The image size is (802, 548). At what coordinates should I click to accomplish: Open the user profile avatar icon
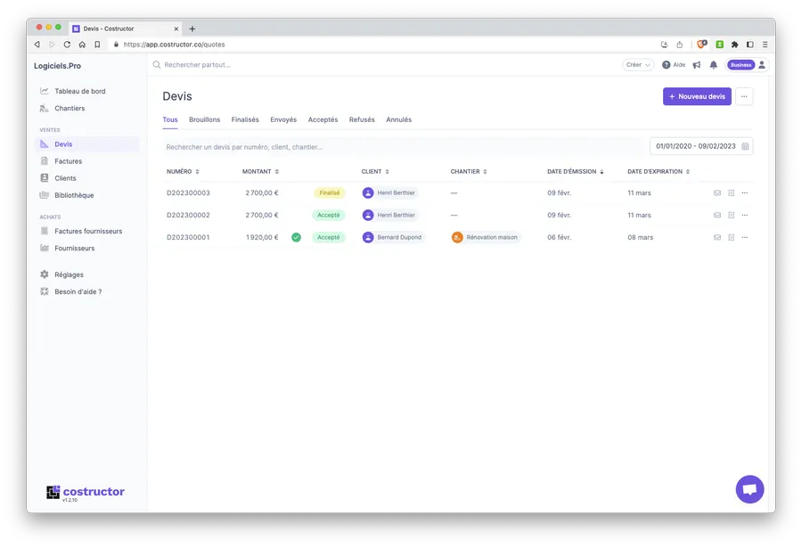pos(762,65)
